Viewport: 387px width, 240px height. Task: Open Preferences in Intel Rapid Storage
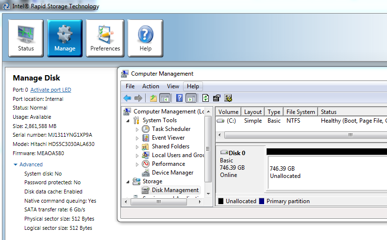point(105,38)
